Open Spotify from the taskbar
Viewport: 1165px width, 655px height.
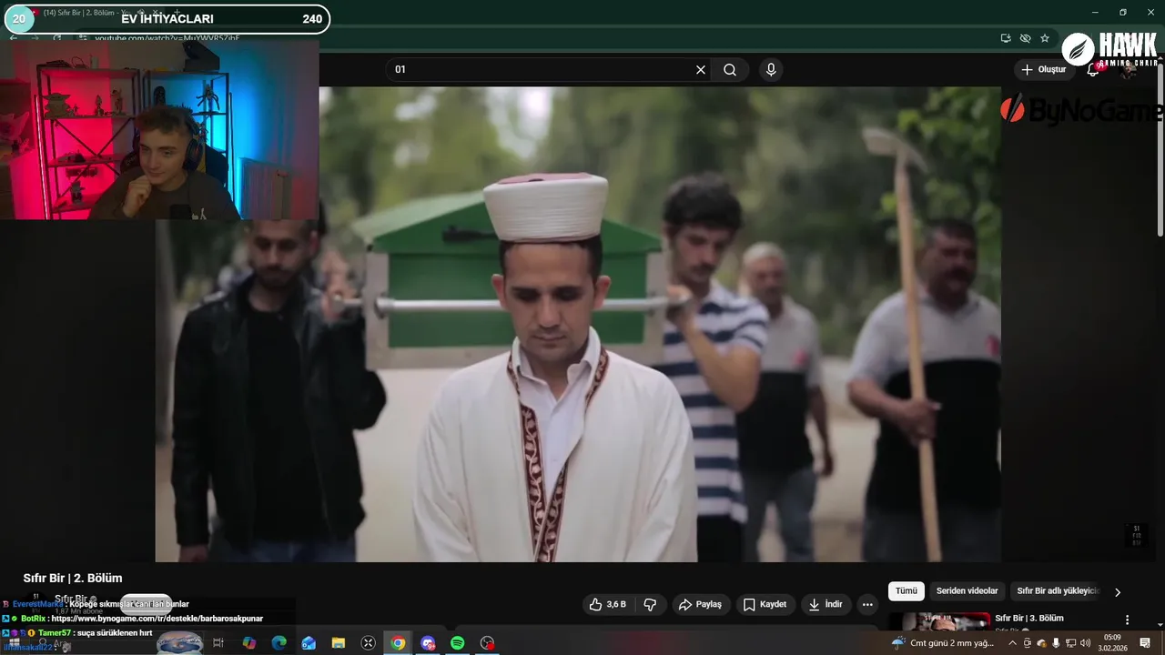458,643
